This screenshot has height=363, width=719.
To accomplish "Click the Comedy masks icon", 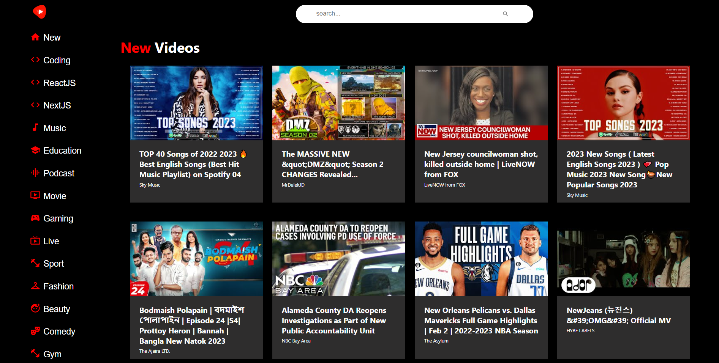I will pyautogui.click(x=35, y=331).
